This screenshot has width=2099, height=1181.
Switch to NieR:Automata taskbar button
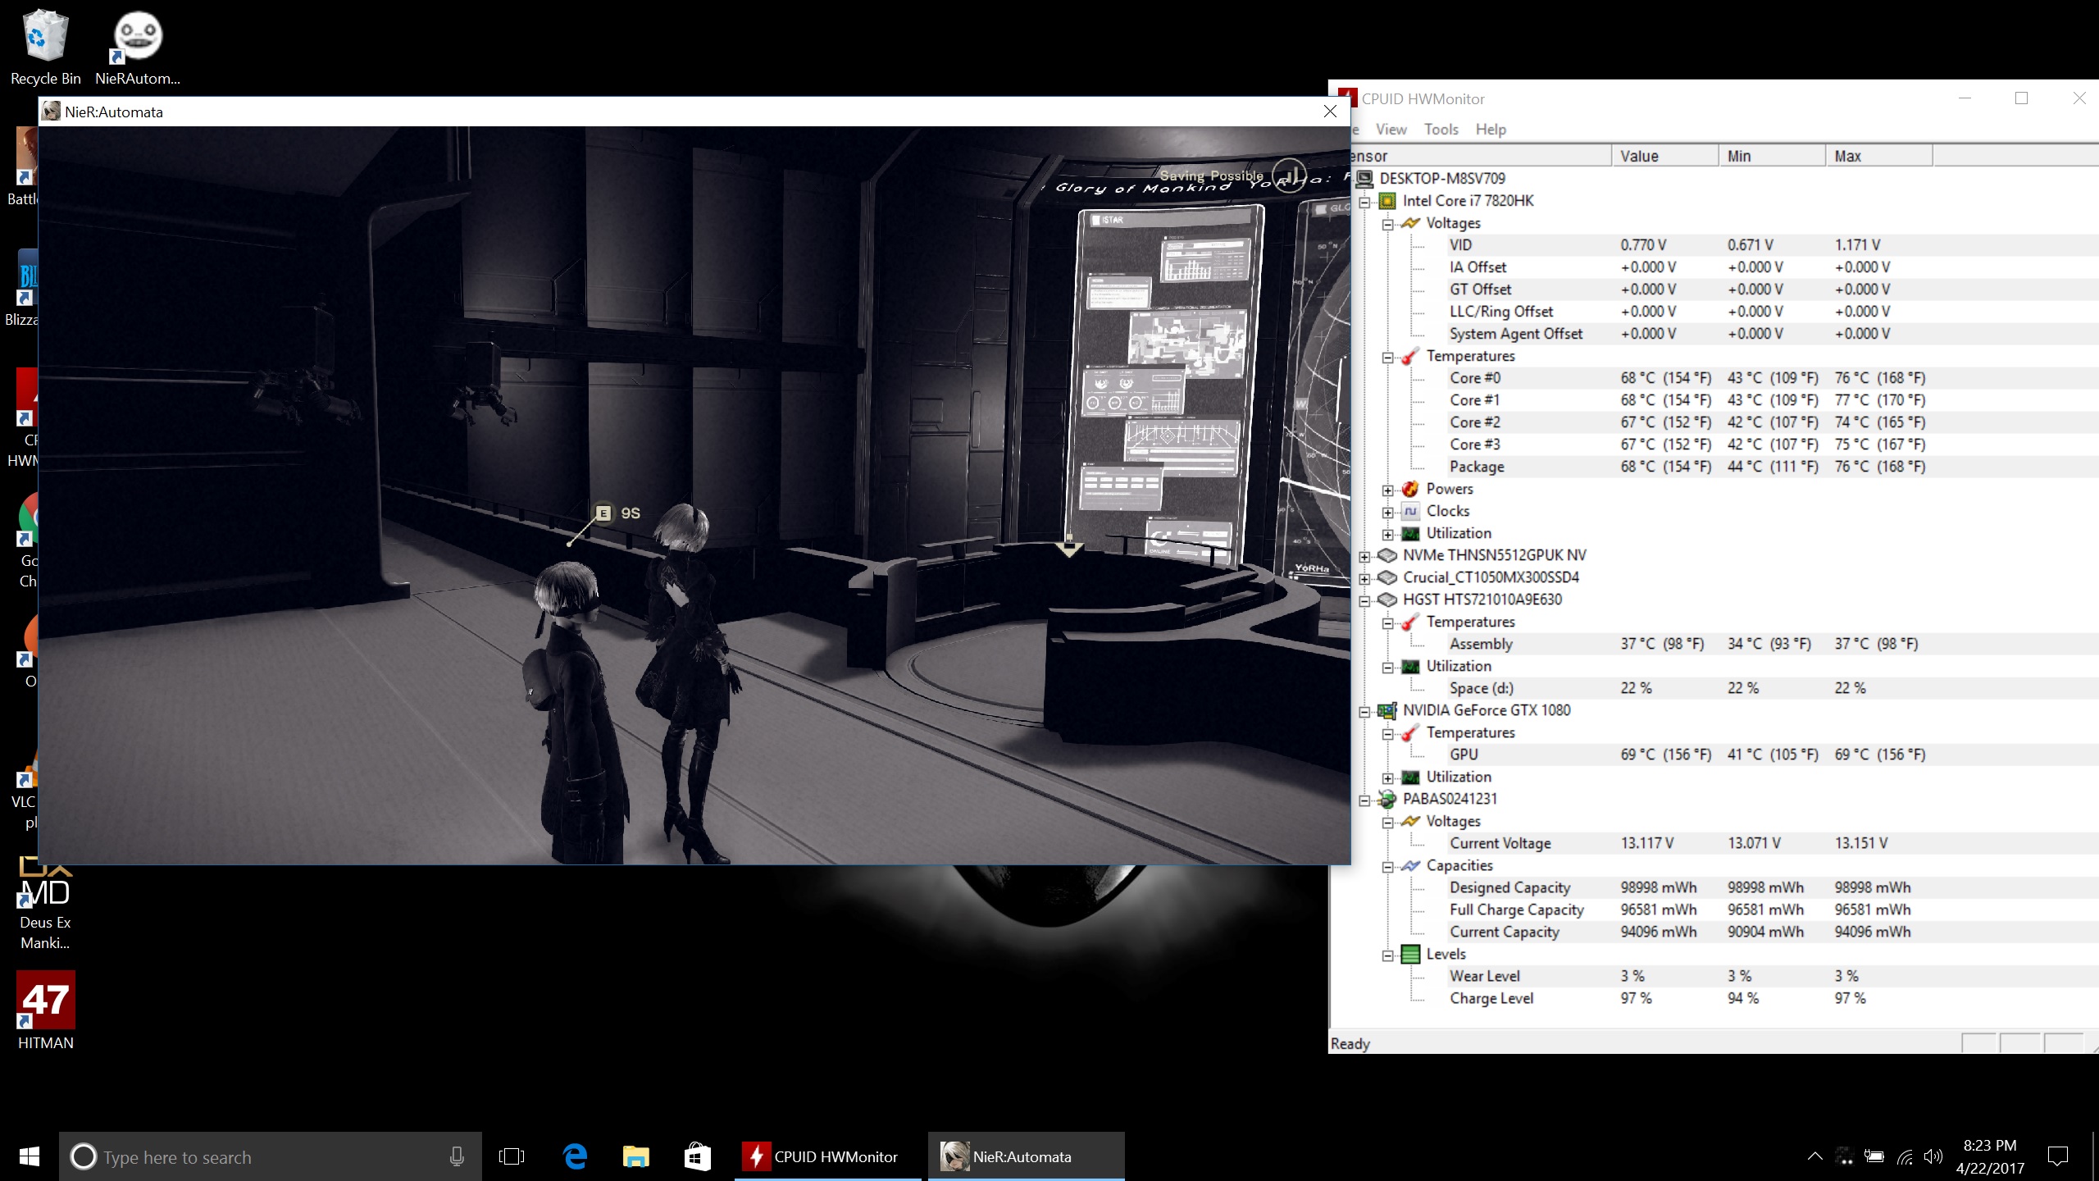(1025, 1156)
